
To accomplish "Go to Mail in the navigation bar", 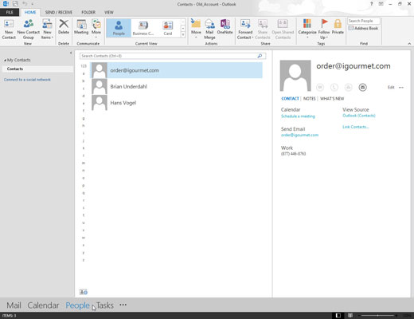I will tap(14, 305).
